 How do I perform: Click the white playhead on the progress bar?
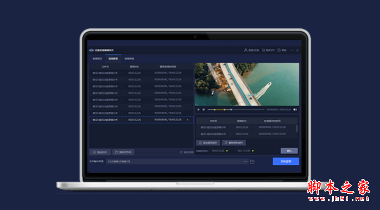tap(231, 110)
